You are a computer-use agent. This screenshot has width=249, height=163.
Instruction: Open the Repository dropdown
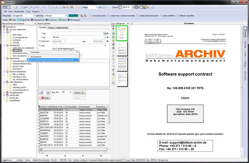tap(34, 16)
